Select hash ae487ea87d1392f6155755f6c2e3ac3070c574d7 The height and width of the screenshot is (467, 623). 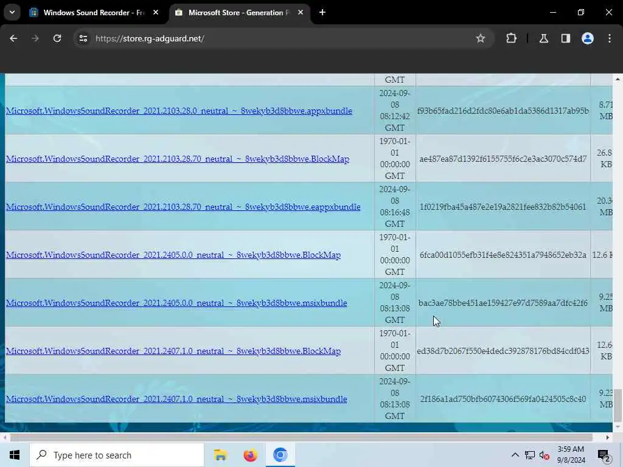(x=503, y=159)
